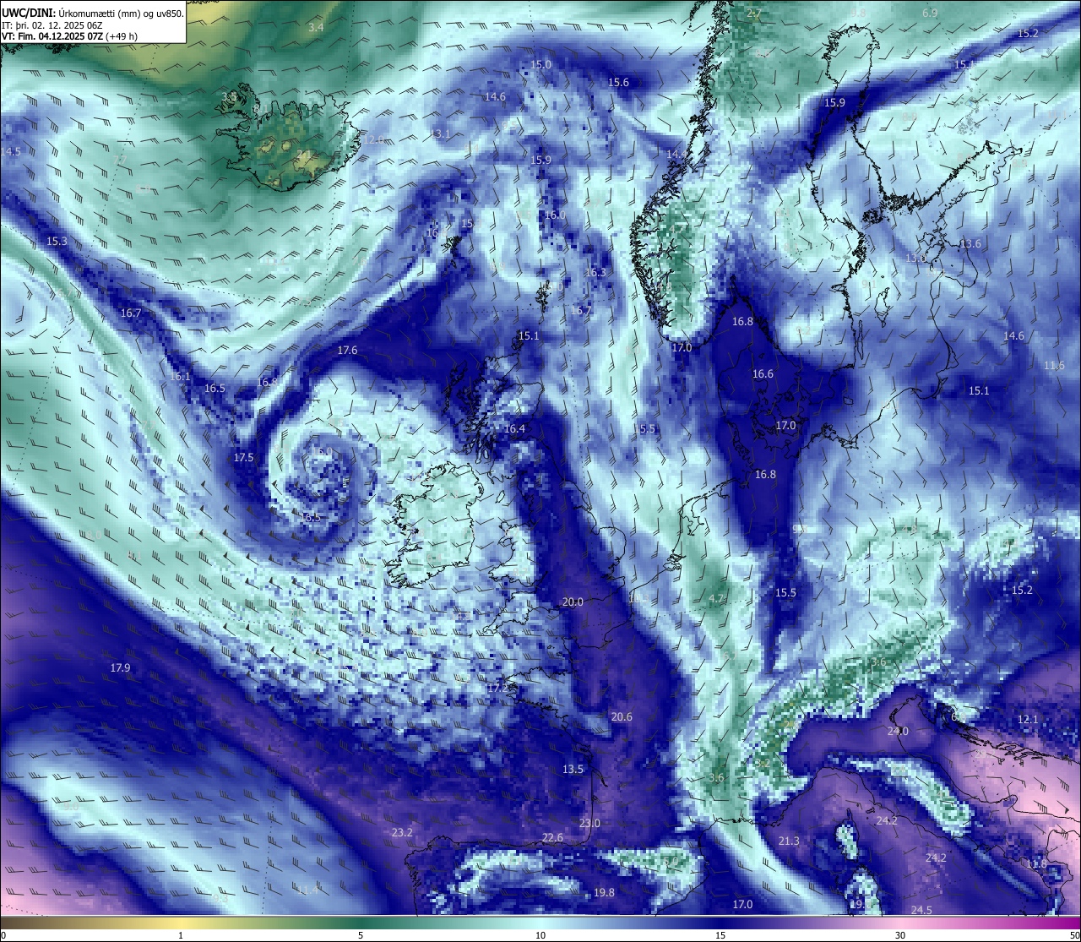Click the 30 tick label on the color scale

[900, 935]
